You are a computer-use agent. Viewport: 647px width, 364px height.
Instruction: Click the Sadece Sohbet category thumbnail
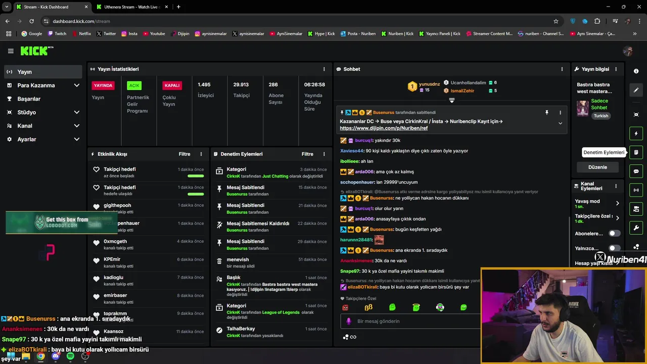tap(583, 108)
